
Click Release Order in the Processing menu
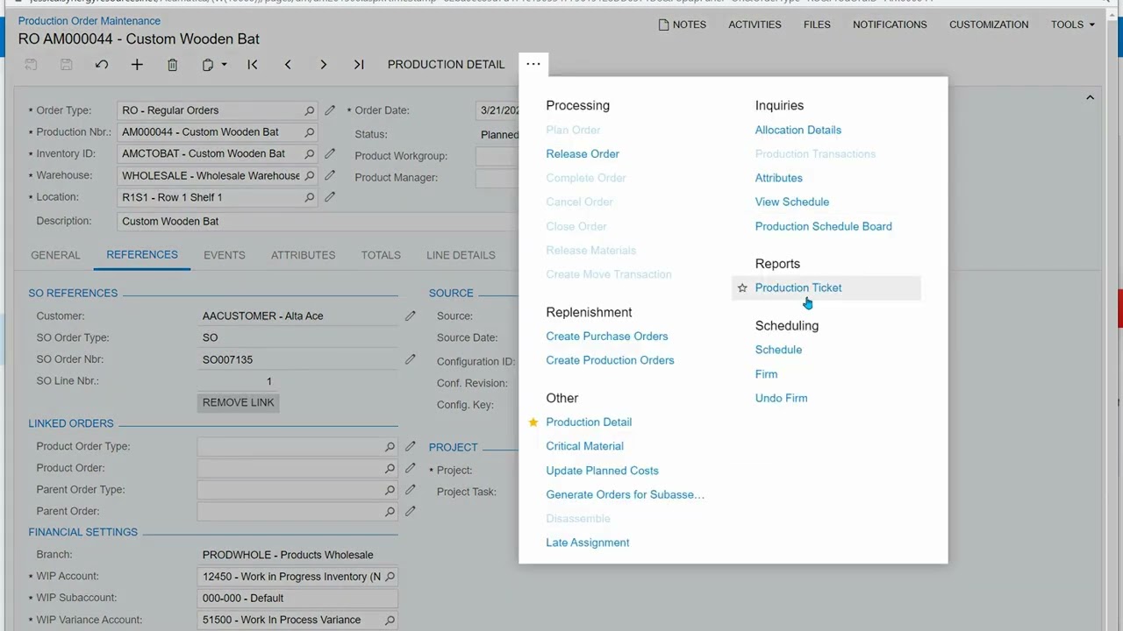tap(583, 153)
